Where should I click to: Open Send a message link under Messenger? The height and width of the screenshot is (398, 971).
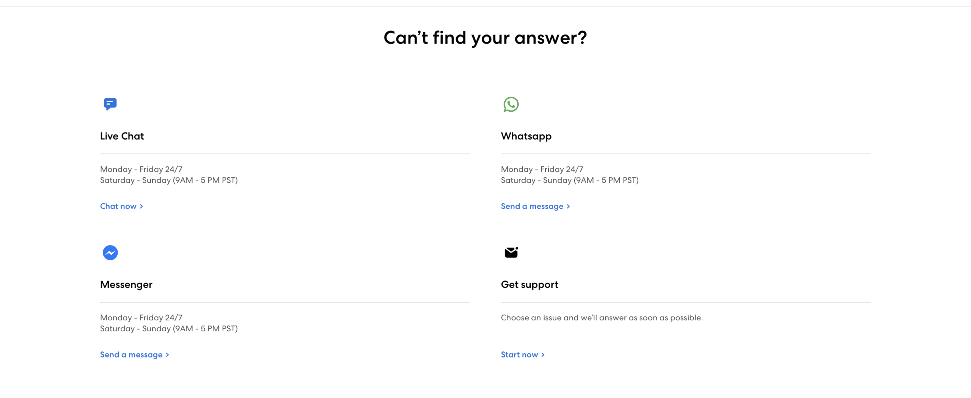pyautogui.click(x=134, y=355)
